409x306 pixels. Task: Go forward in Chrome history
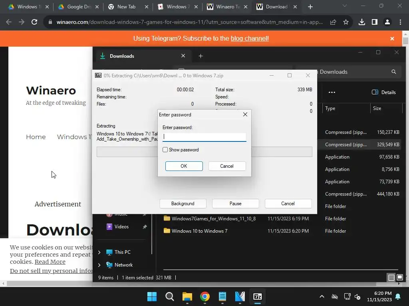coord(22,22)
